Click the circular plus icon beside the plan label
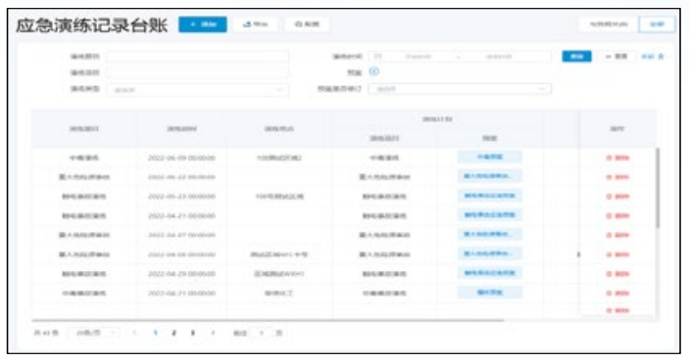 coord(374,71)
